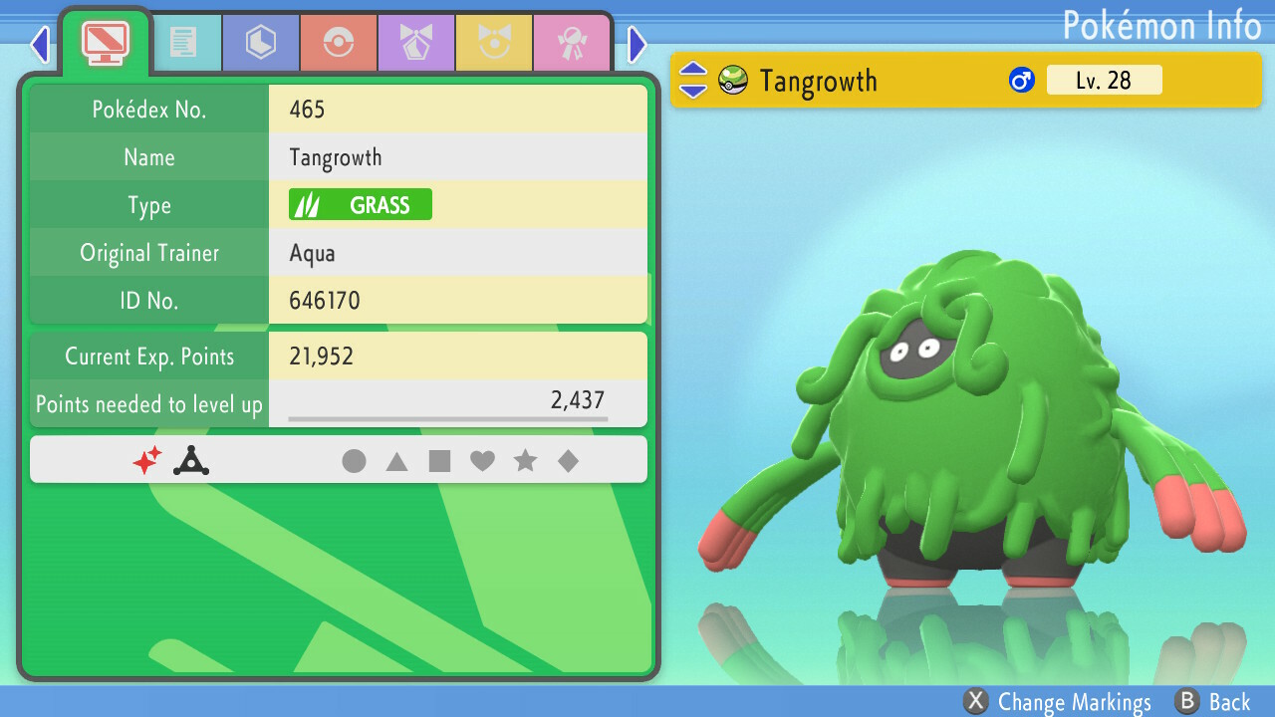
Task: Go to next tab with right arrow
Action: (x=637, y=44)
